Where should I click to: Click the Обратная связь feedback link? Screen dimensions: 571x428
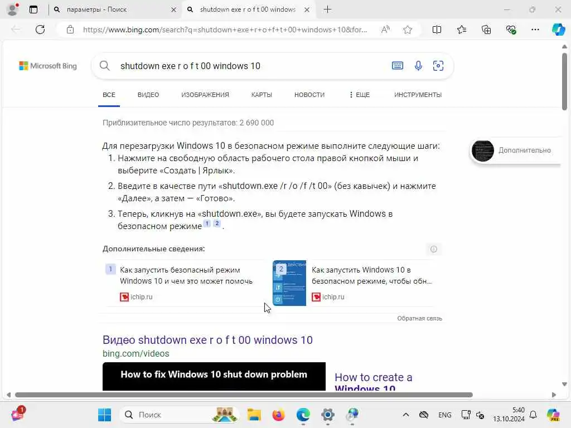click(419, 318)
